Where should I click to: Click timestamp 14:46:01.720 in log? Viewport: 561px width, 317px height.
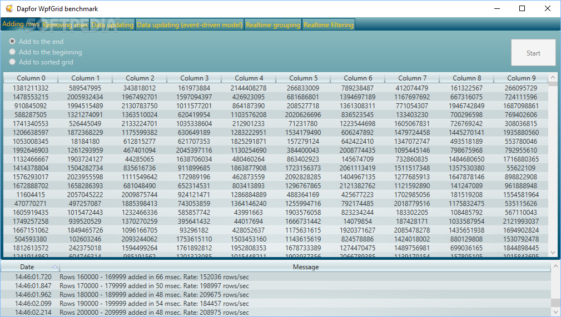coord(33,277)
